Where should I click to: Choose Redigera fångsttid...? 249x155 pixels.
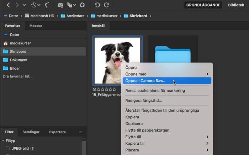pos(167,101)
